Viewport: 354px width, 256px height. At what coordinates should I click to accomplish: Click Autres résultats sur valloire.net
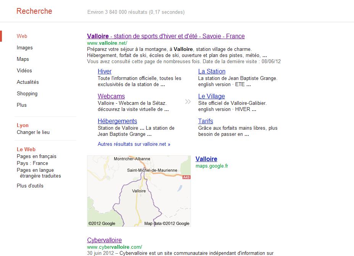[x=134, y=144]
